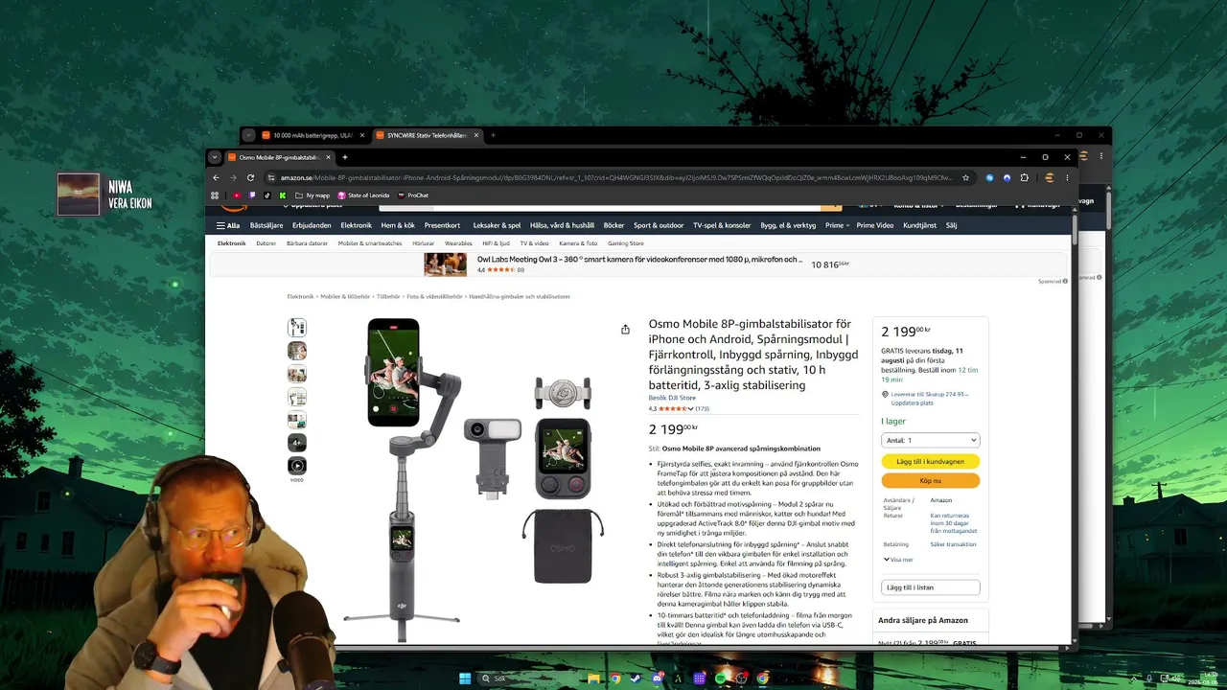This screenshot has height=690, width=1227.
Task: Expand the Prime dropdown in navigation
Action: point(837,225)
